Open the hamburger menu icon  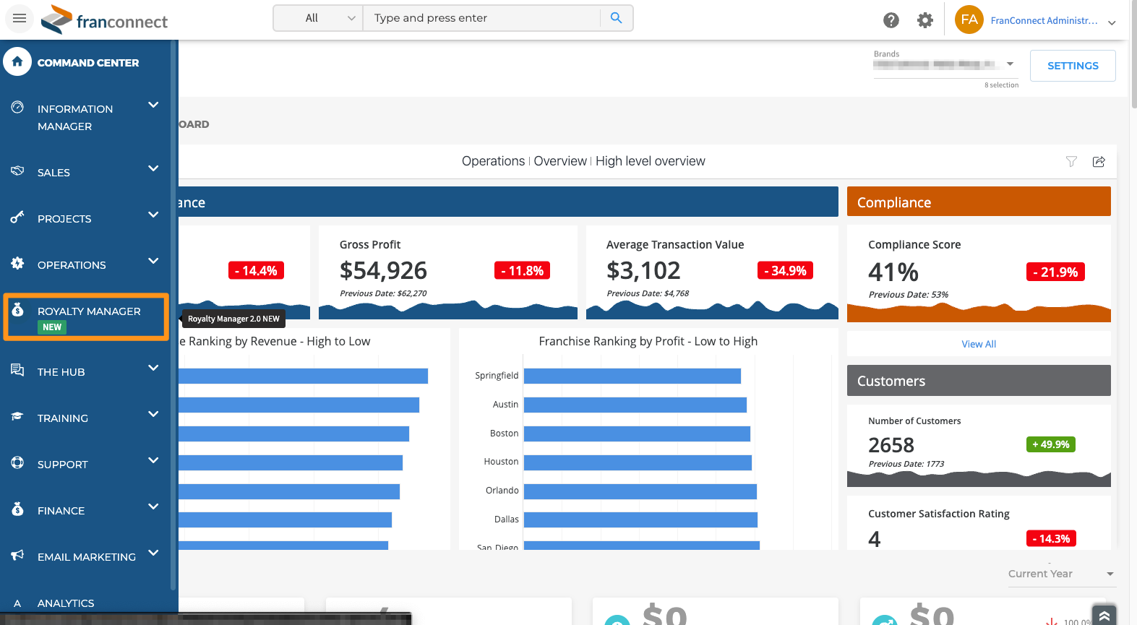(20, 18)
